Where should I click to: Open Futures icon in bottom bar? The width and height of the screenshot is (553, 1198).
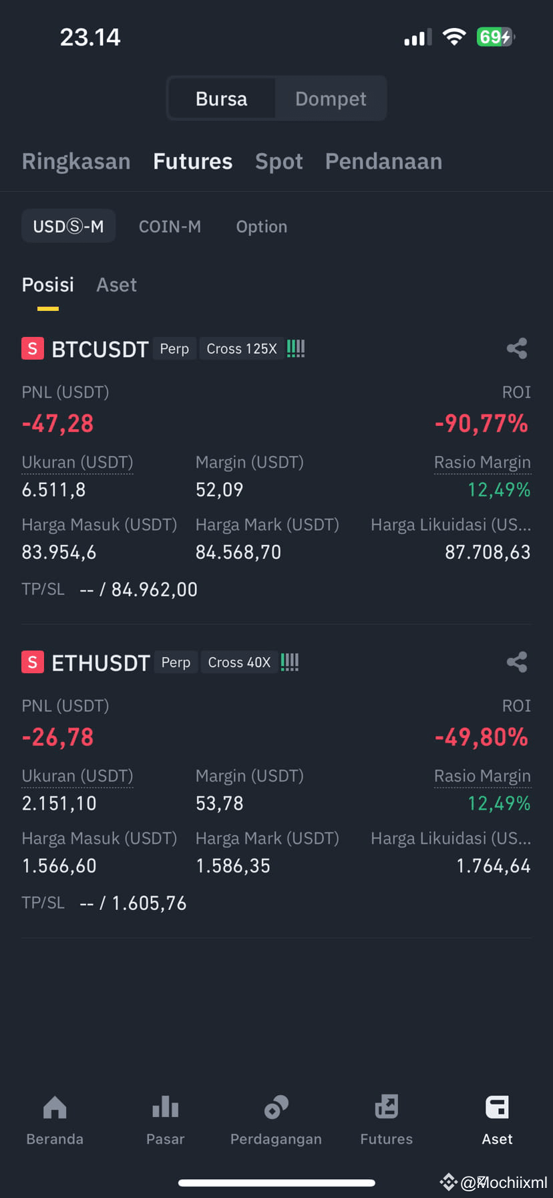(x=386, y=1108)
